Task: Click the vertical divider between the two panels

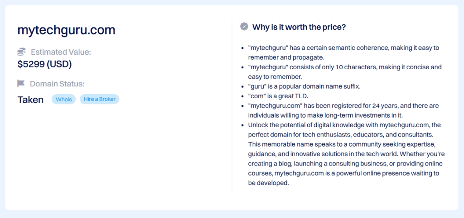Action: click(x=232, y=108)
